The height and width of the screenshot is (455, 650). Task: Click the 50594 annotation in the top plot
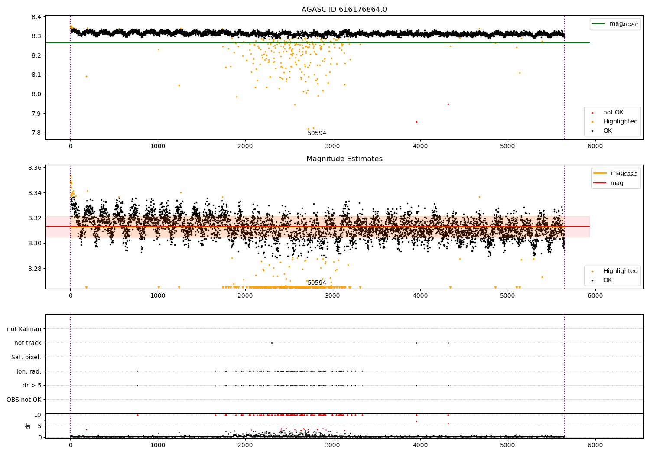tap(317, 133)
